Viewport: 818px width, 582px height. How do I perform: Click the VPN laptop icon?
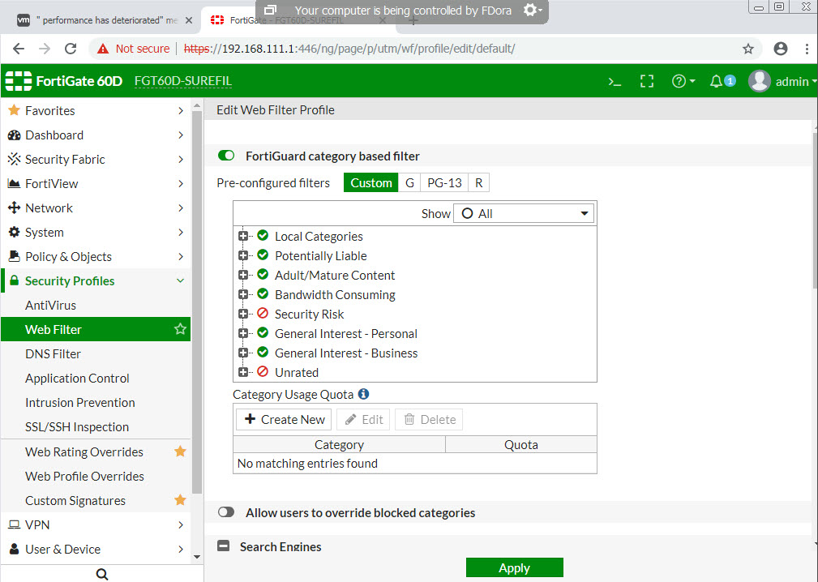(14, 524)
